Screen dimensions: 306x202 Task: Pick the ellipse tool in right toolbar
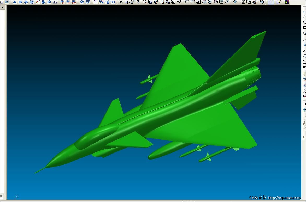(x=305, y=33)
